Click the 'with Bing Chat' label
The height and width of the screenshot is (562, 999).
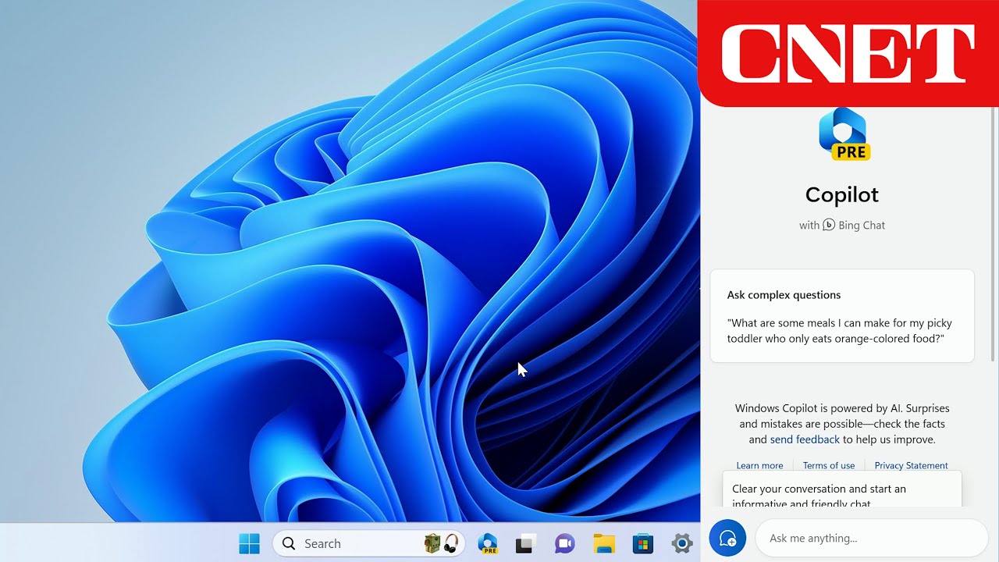point(842,225)
